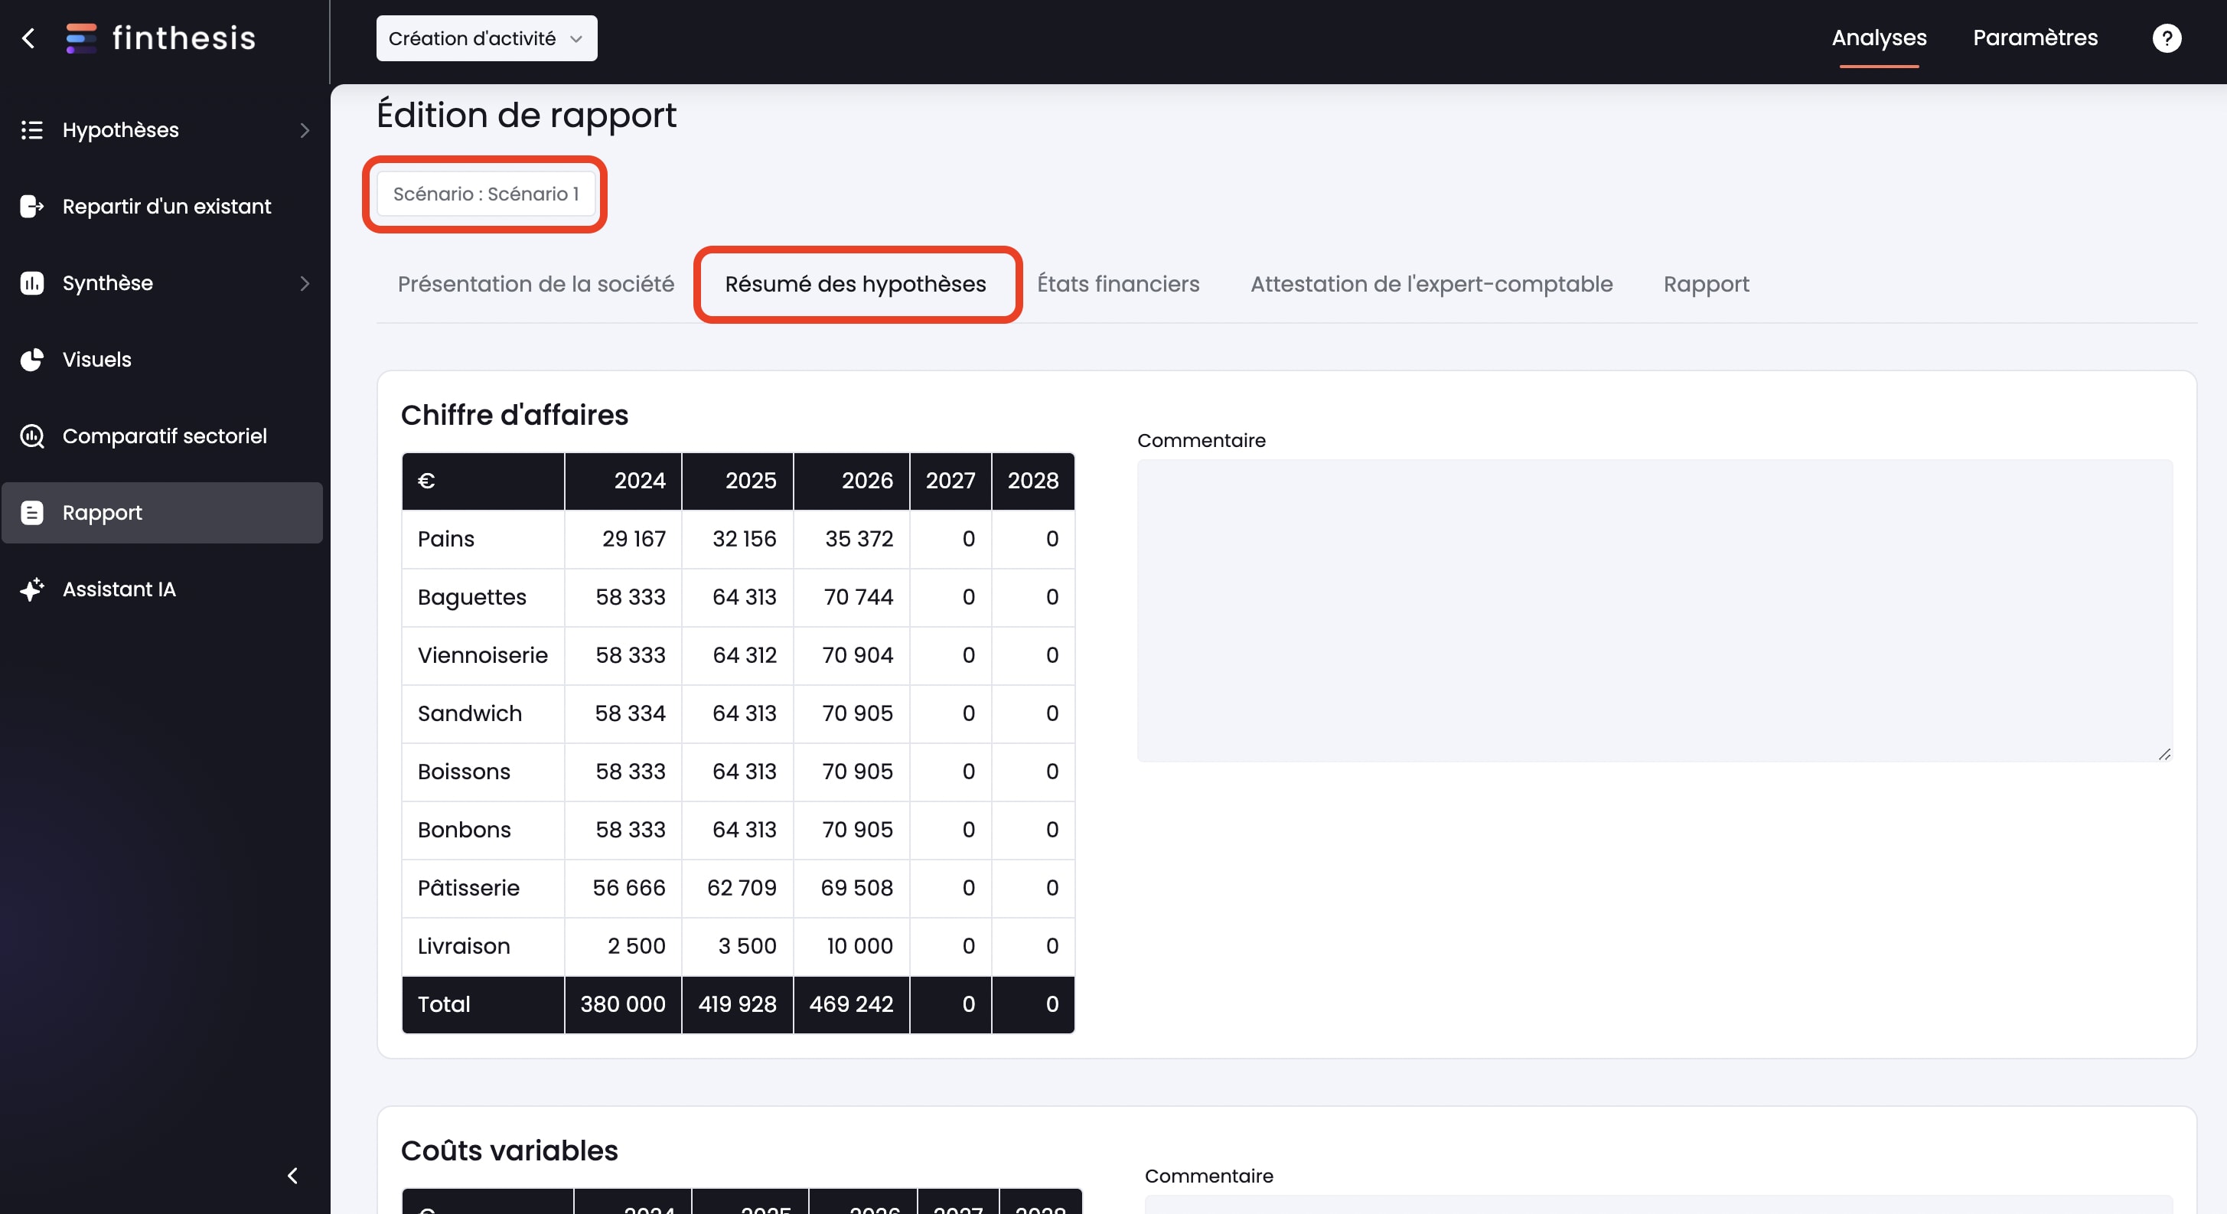Open Comparatif sectoriel in the sidebar
This screenshot has width=2227, height=1214.
point(162,436)
